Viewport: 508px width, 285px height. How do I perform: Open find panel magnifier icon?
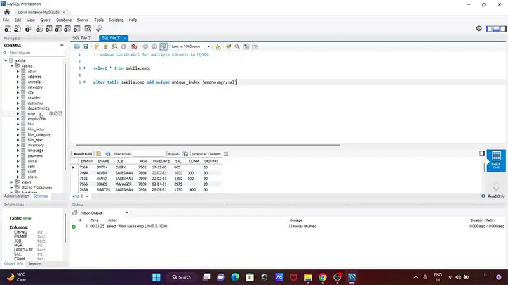tap(237, 46)
